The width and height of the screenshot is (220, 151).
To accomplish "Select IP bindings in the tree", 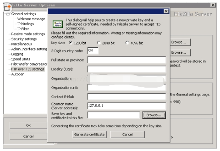I will 26,24.
